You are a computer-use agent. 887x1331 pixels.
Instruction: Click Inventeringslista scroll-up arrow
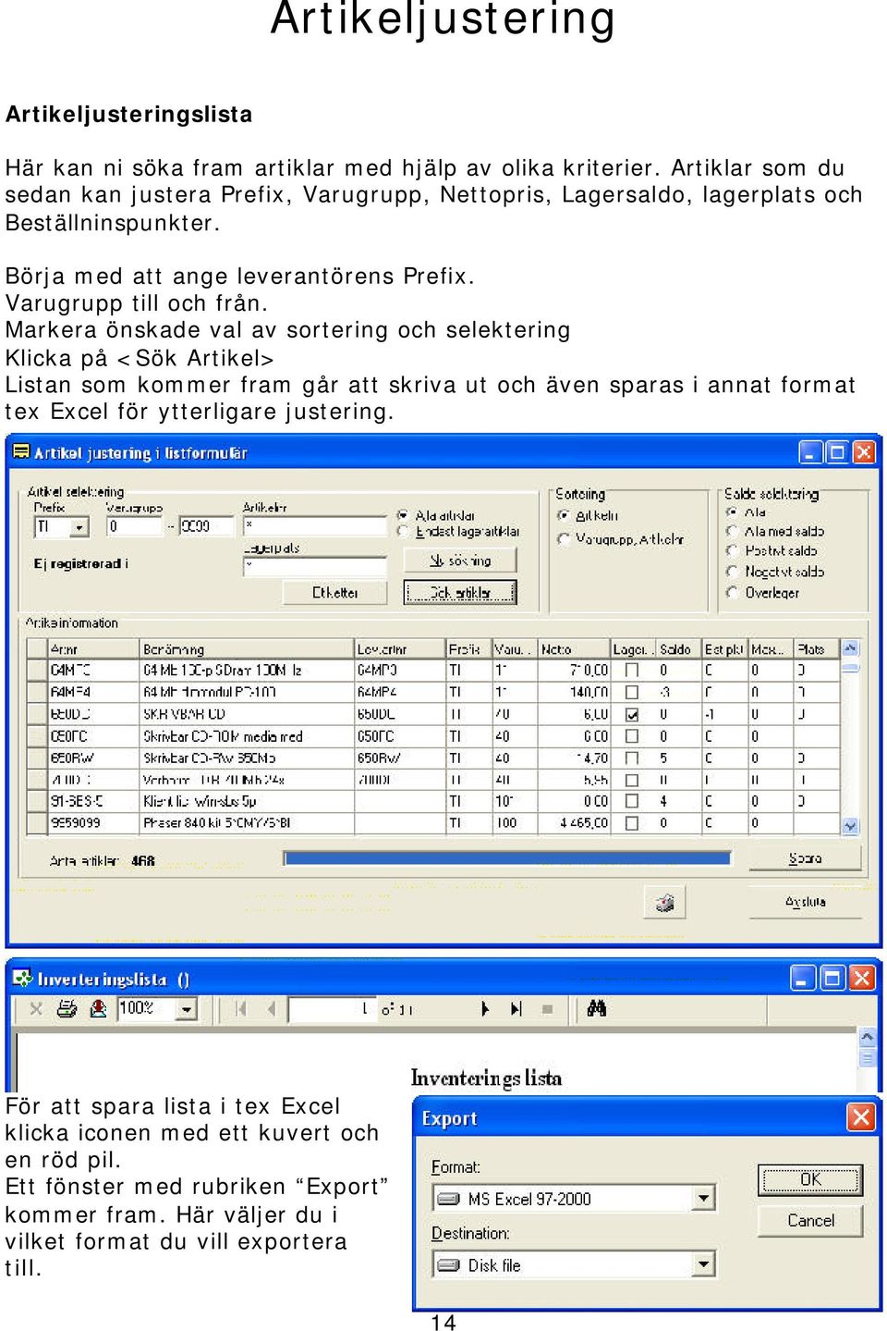click(x=867, y=1036)
